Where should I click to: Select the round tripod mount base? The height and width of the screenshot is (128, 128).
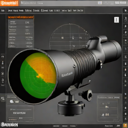(71, 108)
